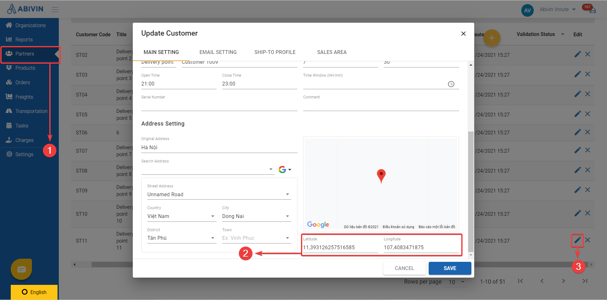Open the Abivin Vroute user menu
Viewport: 607px width, 300px height.
point(558,9)
